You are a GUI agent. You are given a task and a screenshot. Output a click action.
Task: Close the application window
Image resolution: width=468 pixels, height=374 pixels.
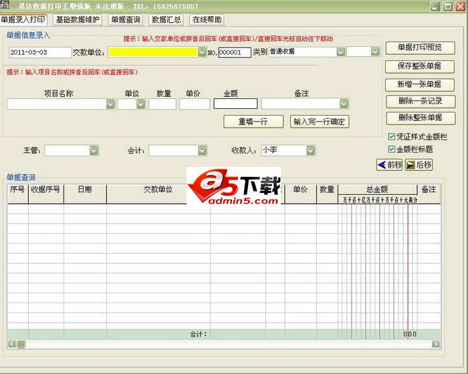coord(460,6)
